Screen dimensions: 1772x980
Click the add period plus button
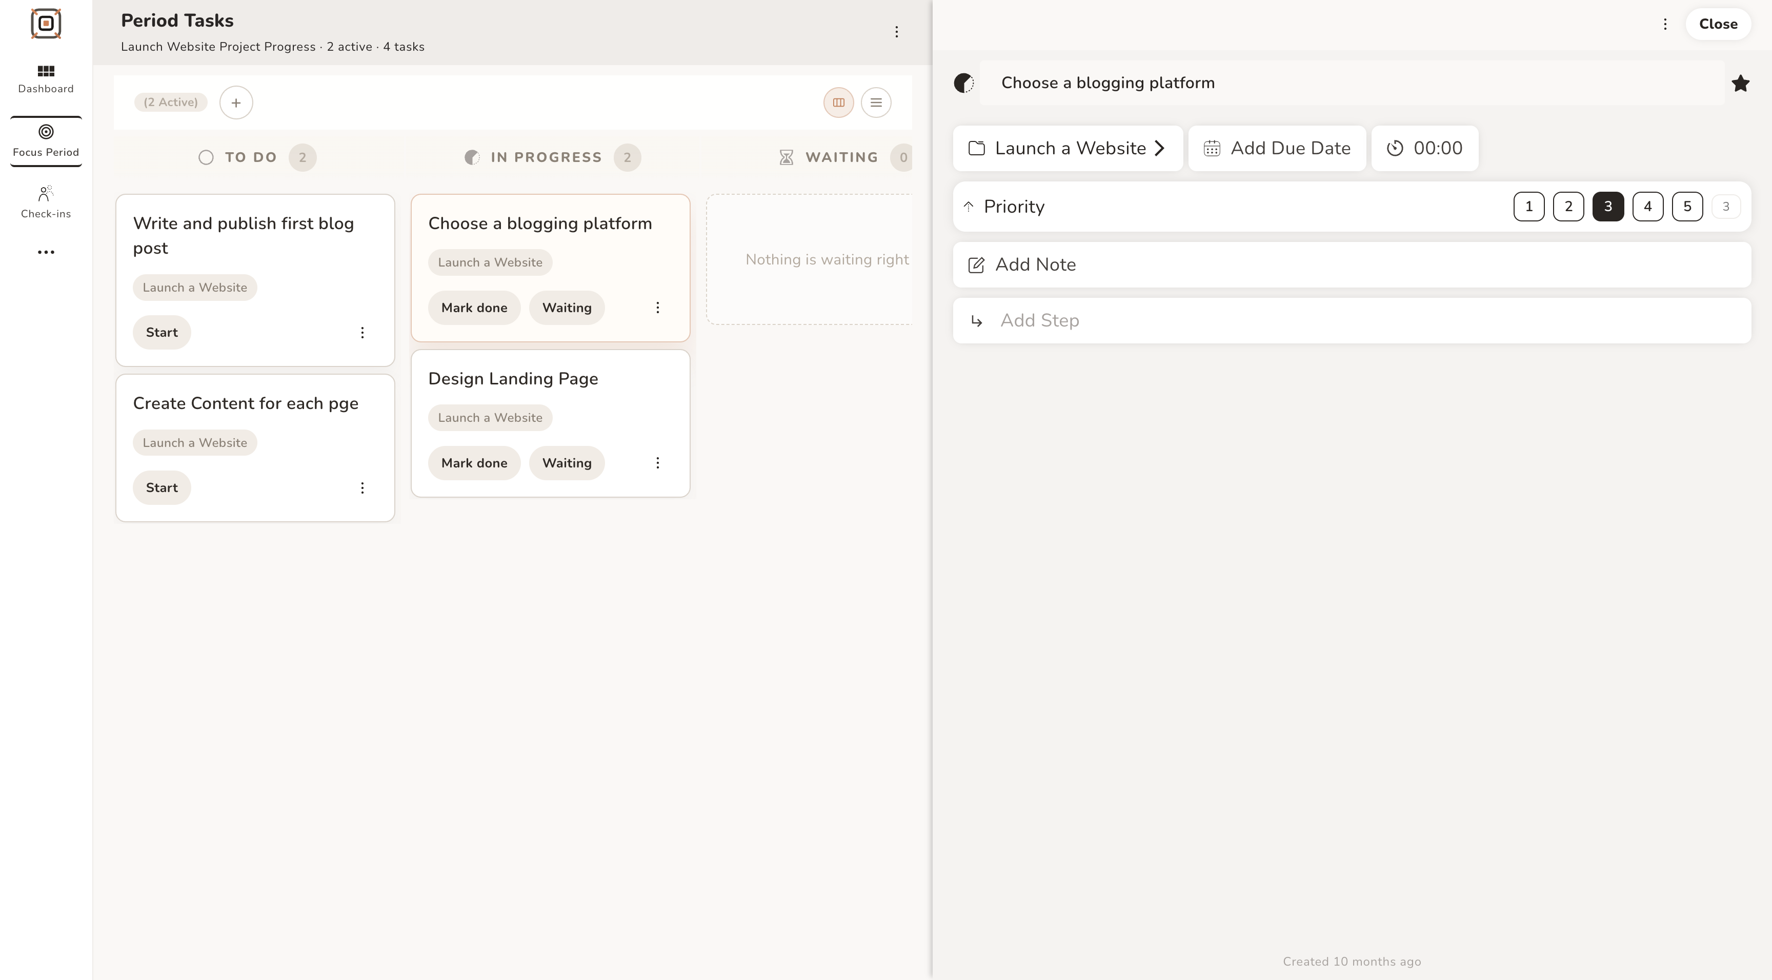click(236, 103)
